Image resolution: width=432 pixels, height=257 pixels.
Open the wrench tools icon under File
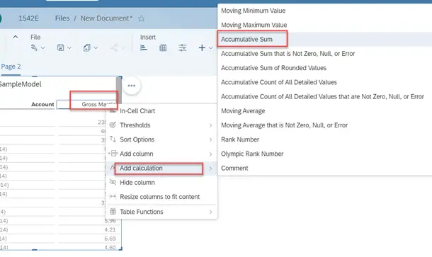point(34,47)
